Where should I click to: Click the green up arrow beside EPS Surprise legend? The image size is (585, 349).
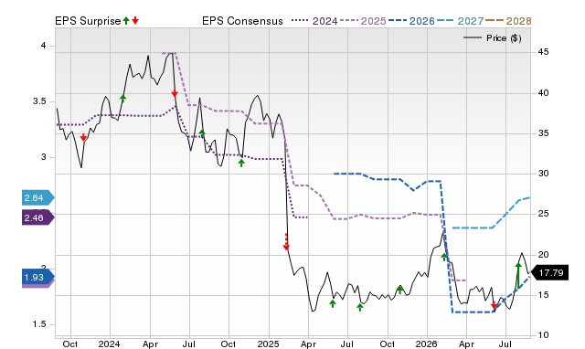126,20
